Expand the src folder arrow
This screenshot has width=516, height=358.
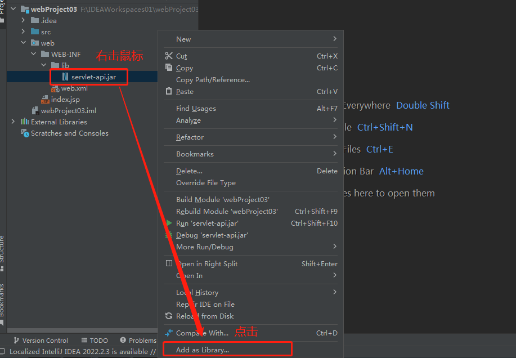pyautogui.click(x=23, y=32)
